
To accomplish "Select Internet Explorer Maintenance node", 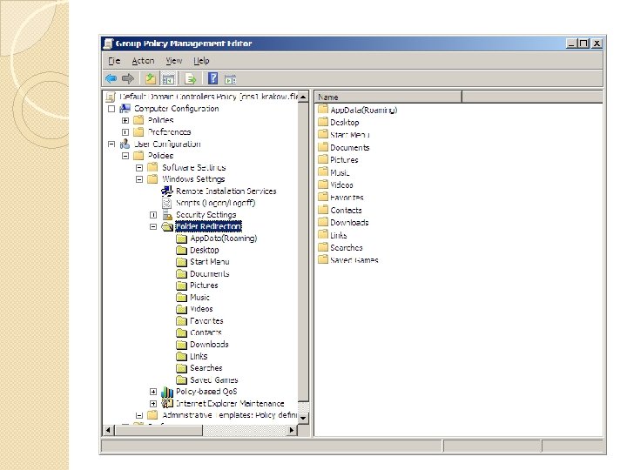I will (230, 403).
